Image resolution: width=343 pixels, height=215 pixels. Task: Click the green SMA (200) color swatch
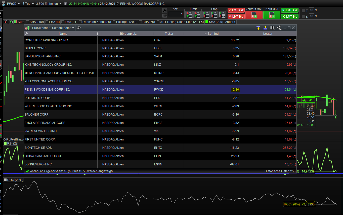pos(207,22)
